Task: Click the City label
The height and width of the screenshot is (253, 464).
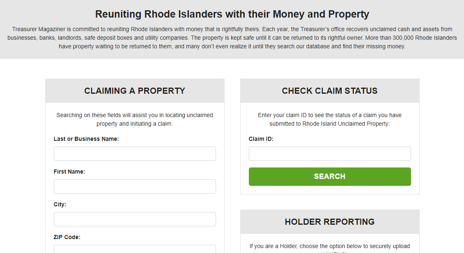Action: point(59,204)
